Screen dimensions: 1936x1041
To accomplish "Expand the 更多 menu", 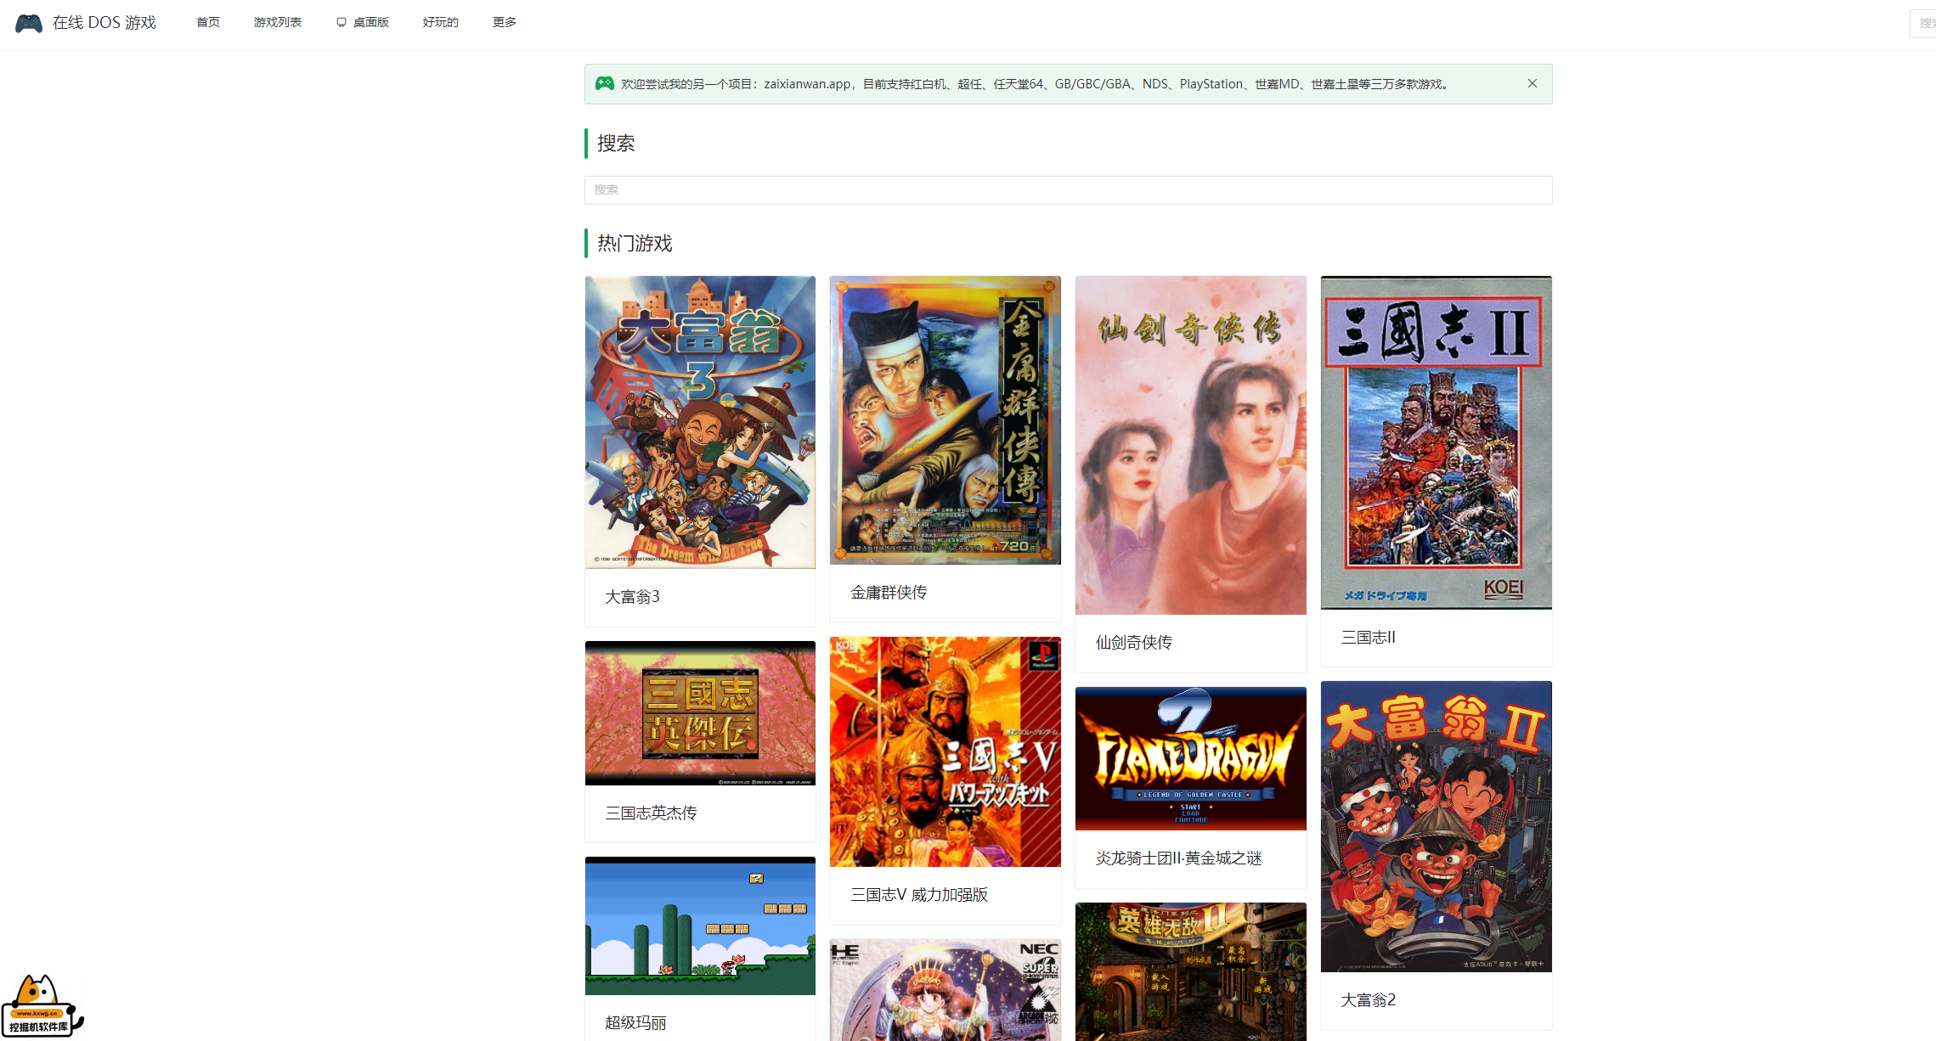I will click(x=504, y=22).
